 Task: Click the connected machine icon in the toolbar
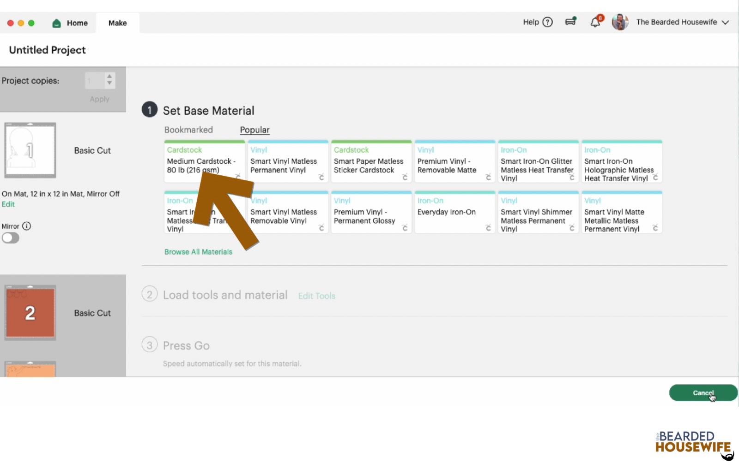(570, 21)
